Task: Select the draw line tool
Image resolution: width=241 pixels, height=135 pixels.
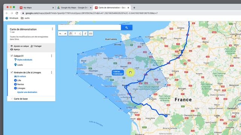Action: tap(80, 33)
